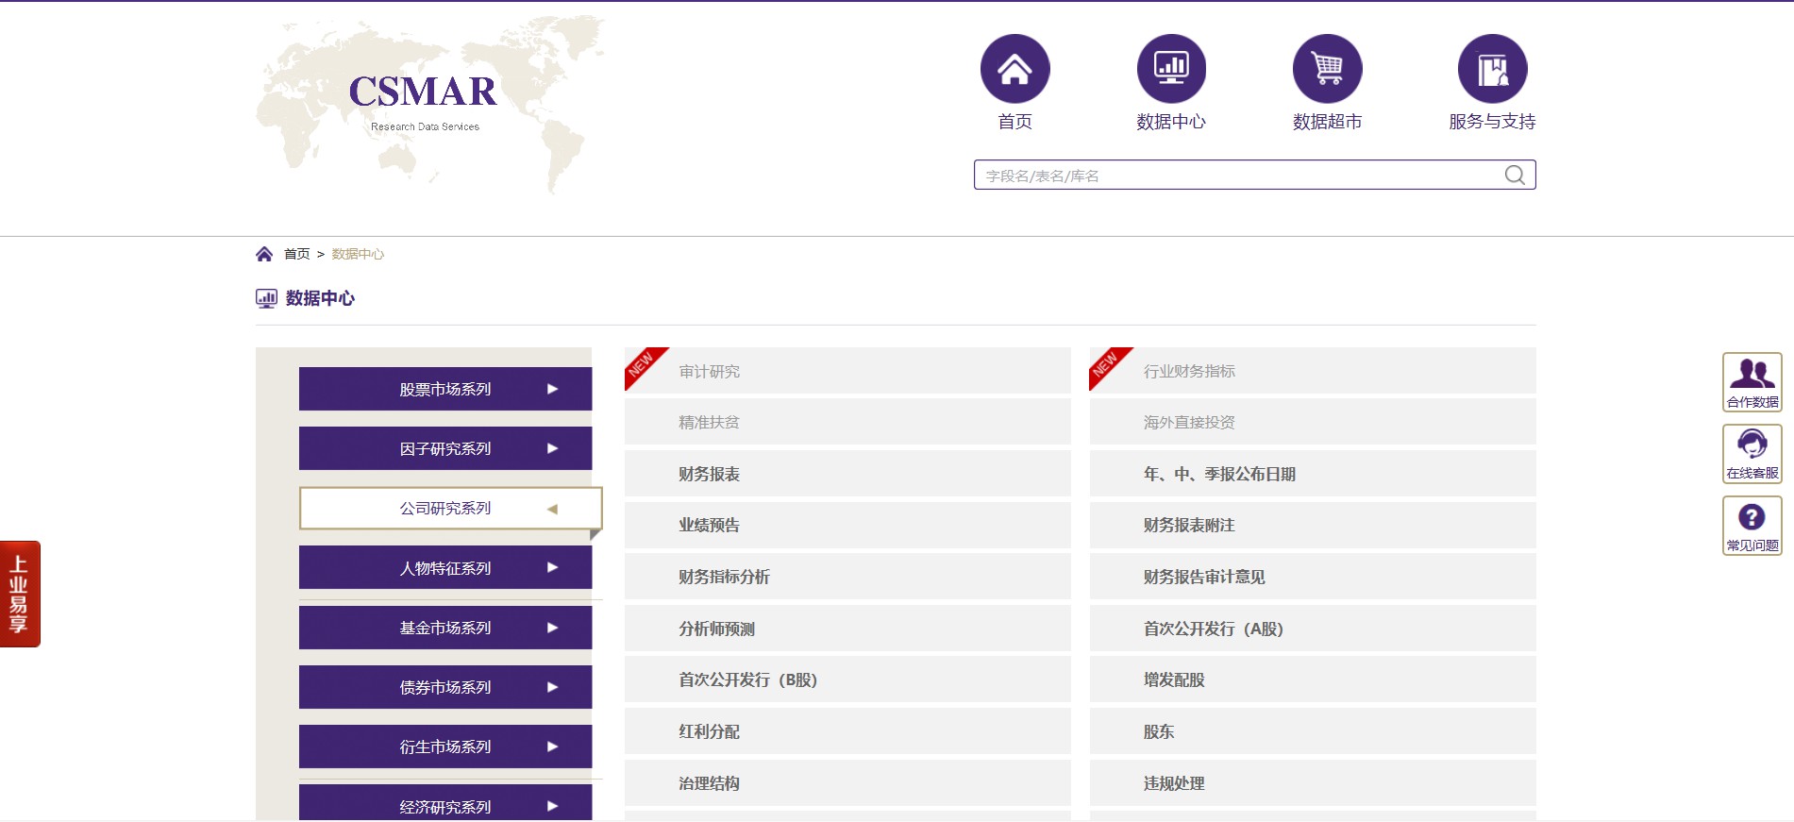Expand the 基金市场系列 category
The width and height of the screenshot is (1794, 822).
point(445,628)
